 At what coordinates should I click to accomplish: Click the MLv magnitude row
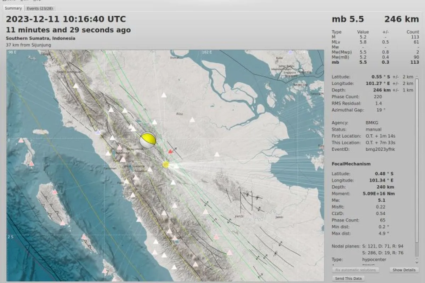375,42
